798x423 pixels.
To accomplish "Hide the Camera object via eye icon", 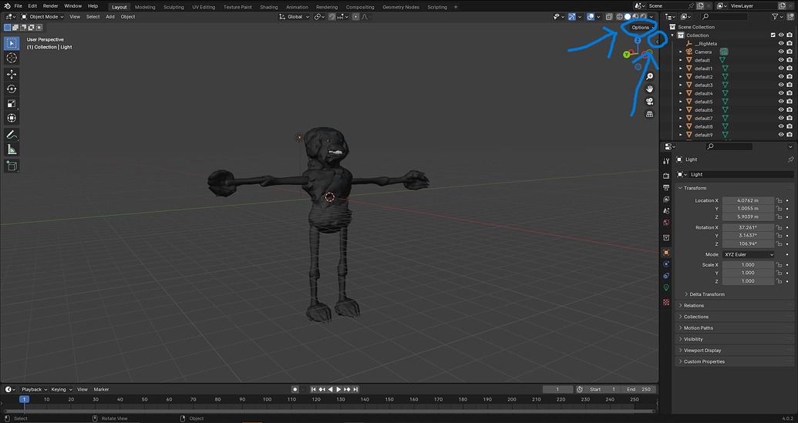I will pyautogui.click(x=781, y=52).
